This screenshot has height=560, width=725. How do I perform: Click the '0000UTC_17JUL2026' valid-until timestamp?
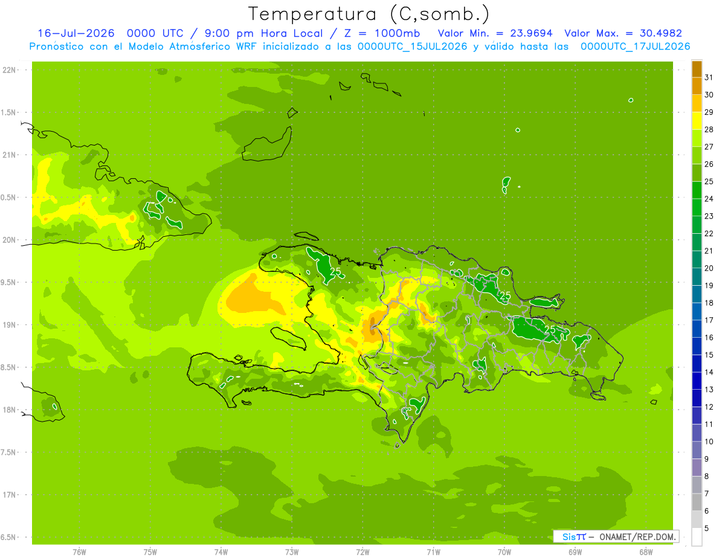635,47
